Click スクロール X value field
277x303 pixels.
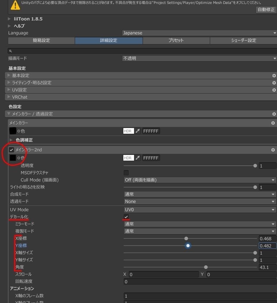tap(164, 274)
